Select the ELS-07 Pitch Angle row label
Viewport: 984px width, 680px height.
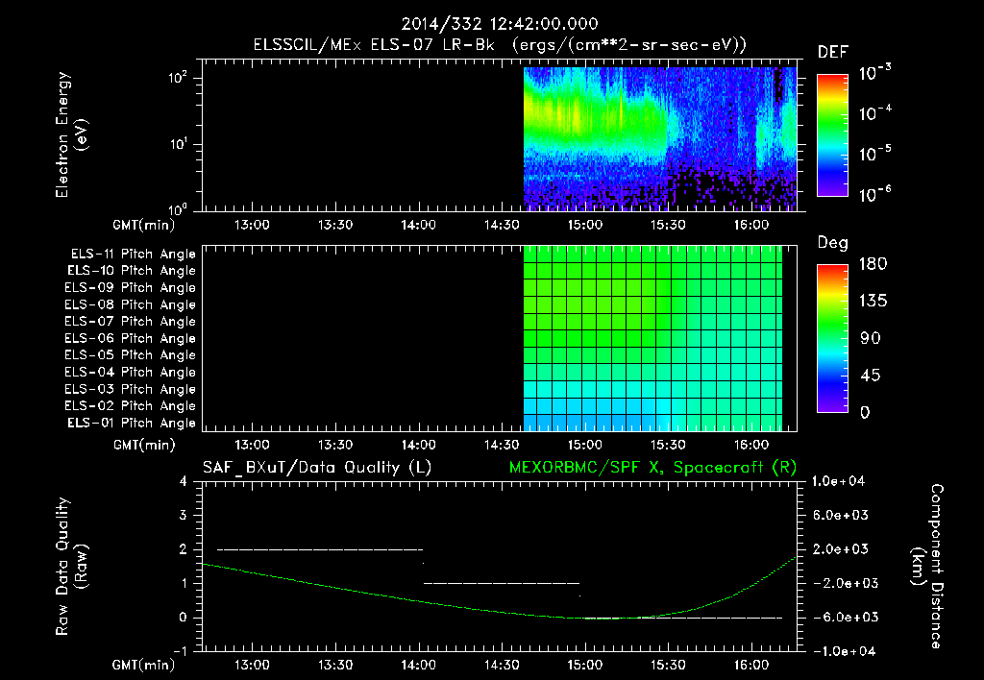(130, 321)
